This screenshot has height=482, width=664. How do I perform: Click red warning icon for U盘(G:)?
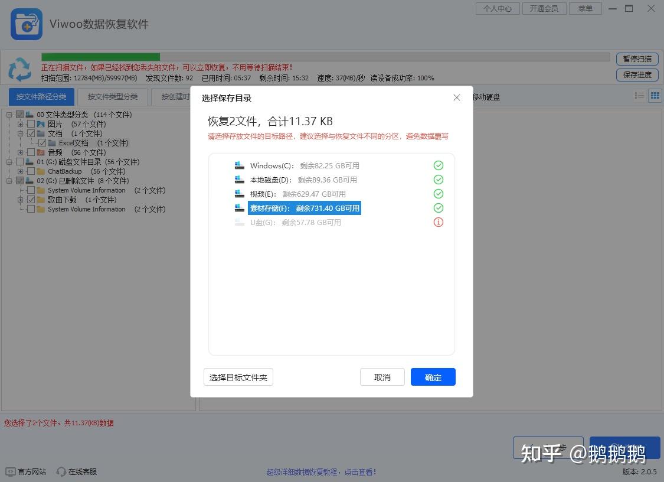point(439,222)
